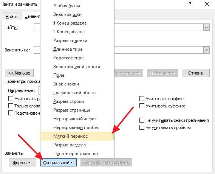The image size is (215, 174).
Task: Enable Не учитывать пробелы option
Action: (x=142, y=127)
